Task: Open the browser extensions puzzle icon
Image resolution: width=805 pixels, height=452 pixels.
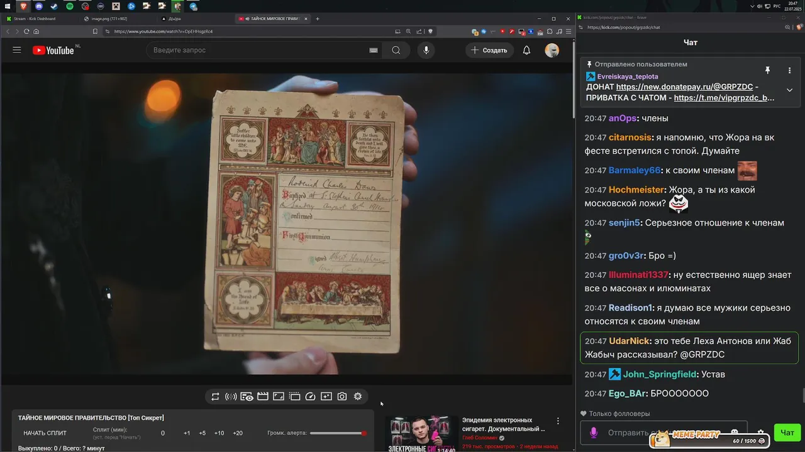Action: [550, 31]
